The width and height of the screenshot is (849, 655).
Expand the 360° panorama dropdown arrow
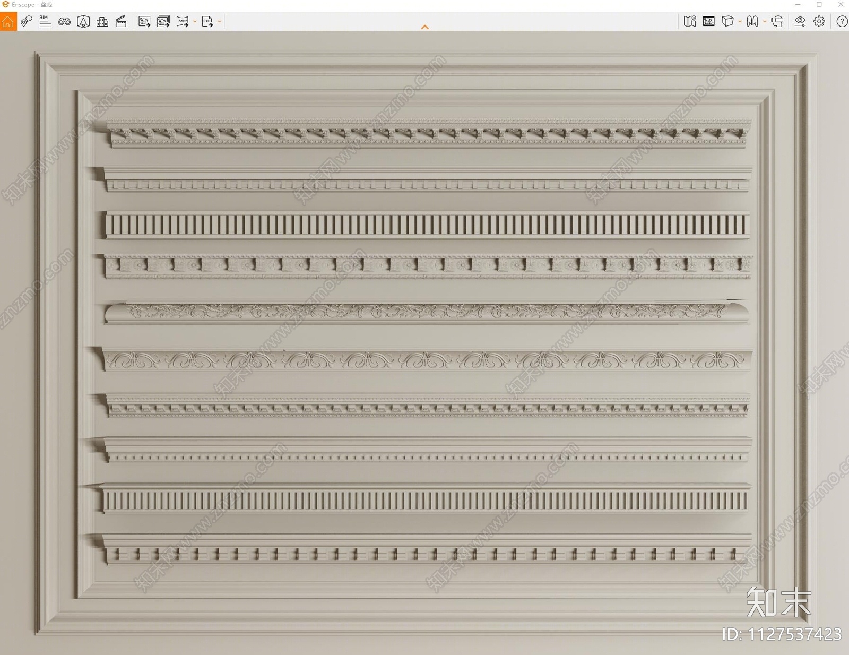click(195, 22)
